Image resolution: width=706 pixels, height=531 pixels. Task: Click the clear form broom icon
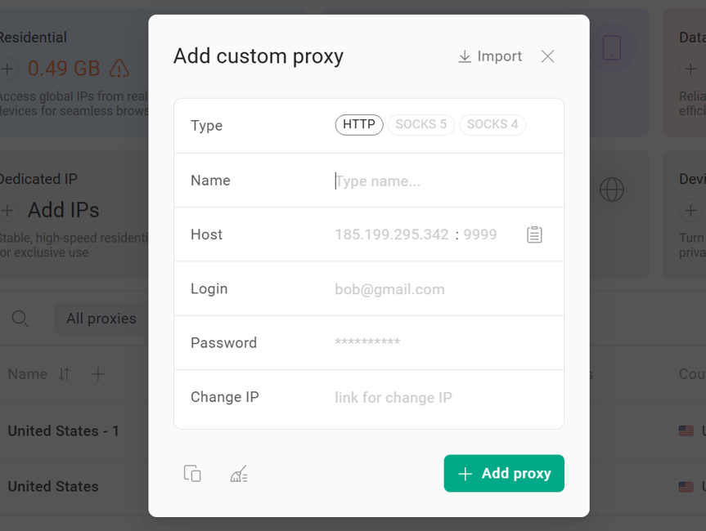coord(239,474)
